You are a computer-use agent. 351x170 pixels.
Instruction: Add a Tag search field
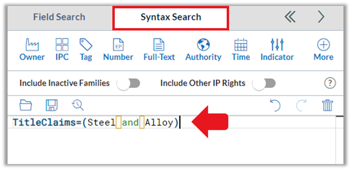[86, 50]
